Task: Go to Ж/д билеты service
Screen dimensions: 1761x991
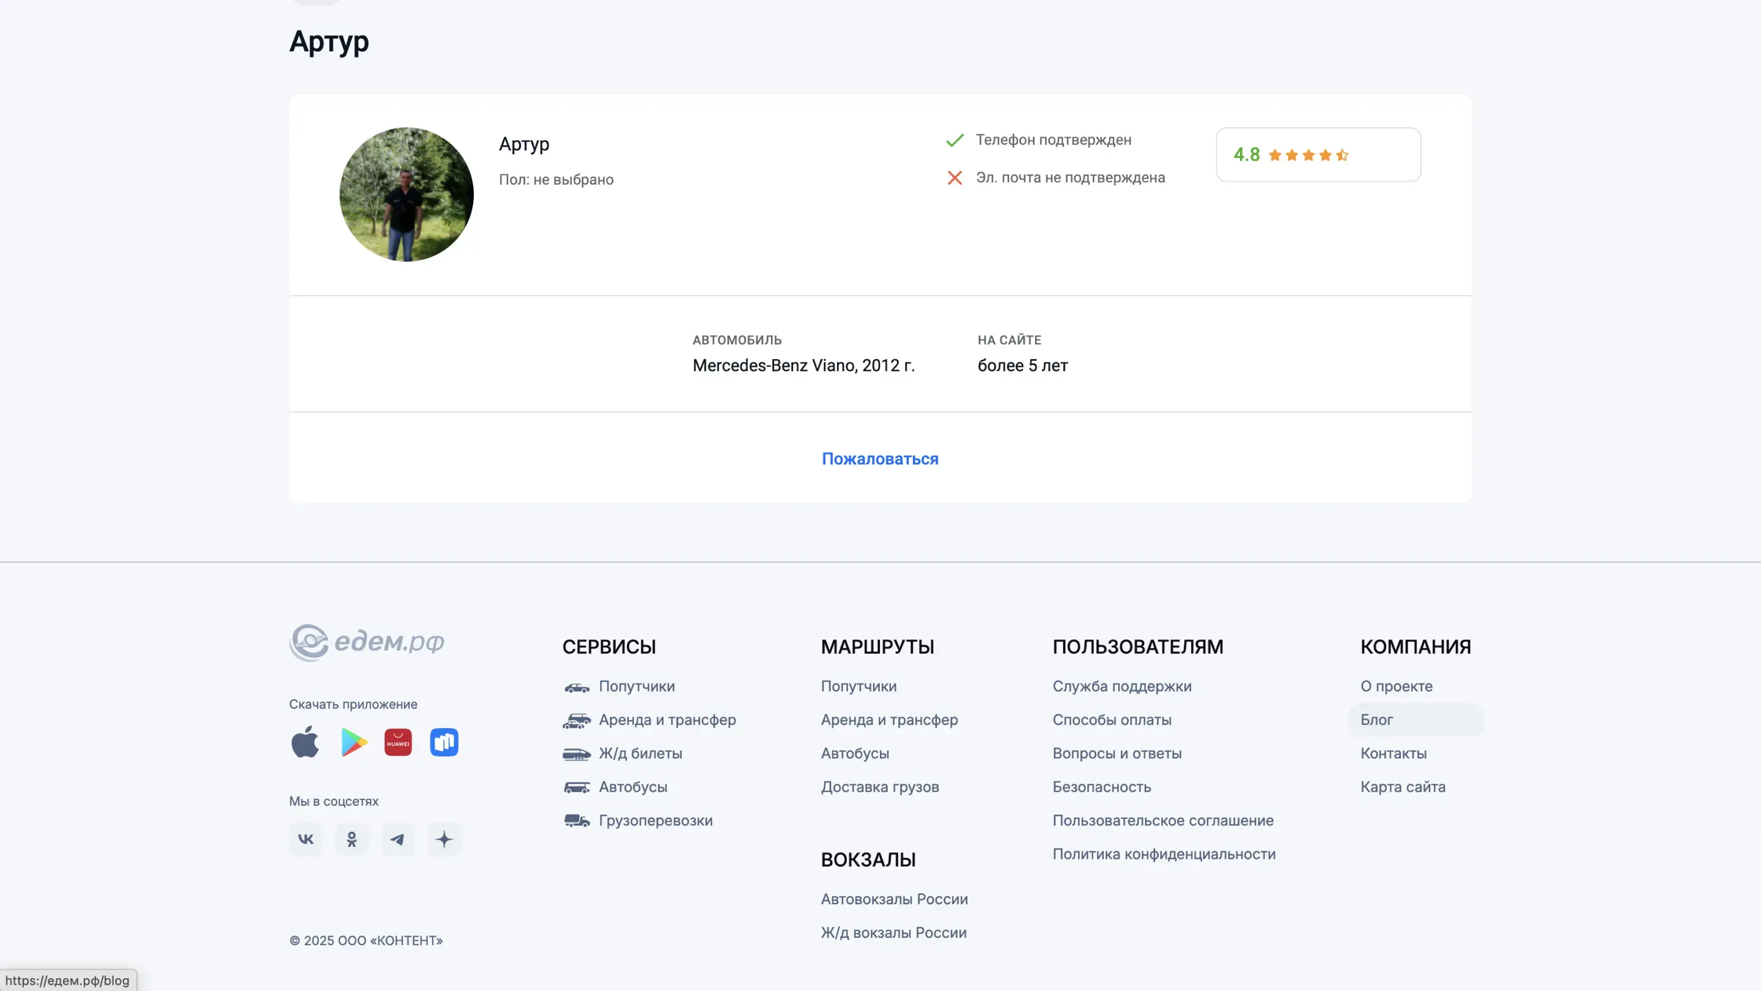Action: pos(640,753)
